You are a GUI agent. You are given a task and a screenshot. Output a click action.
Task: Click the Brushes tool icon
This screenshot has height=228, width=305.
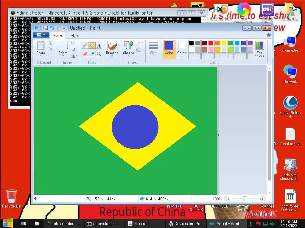(112, 45)
